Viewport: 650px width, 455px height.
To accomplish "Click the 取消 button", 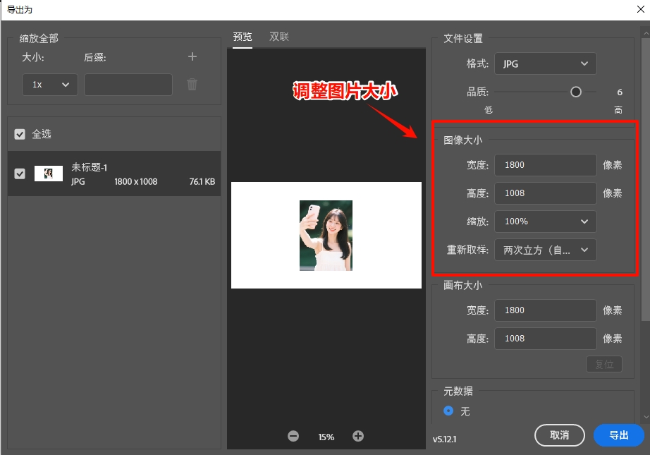I will pyautogui.click(x=560, y=435).
